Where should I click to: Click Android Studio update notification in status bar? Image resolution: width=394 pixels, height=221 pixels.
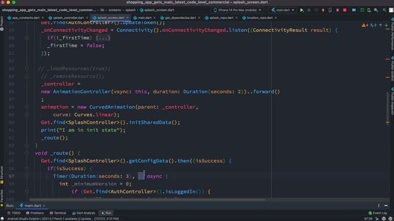click(x=63, y=219)
